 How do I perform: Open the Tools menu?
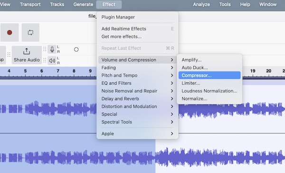225,4
